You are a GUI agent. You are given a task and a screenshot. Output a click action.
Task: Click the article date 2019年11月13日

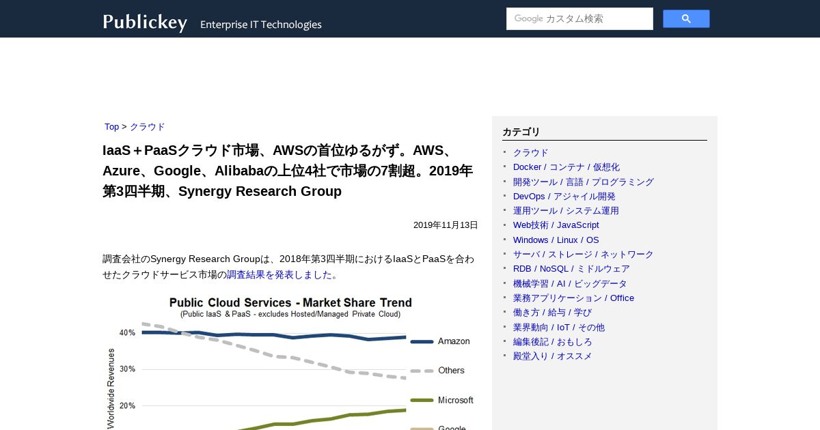pyautogui.click(x=446, y=225)
